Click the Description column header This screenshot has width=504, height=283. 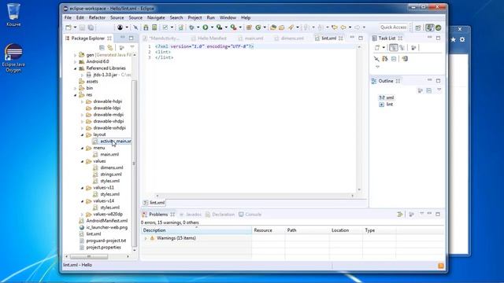coord(196,230)
